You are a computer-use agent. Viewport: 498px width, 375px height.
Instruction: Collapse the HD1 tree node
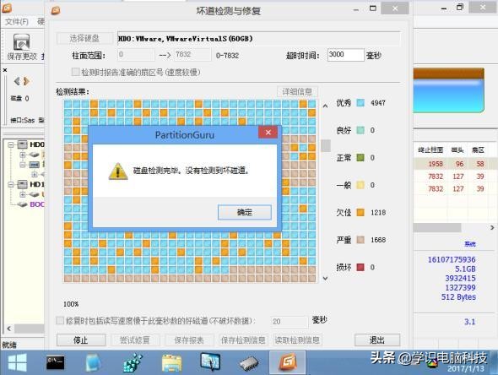11,184
